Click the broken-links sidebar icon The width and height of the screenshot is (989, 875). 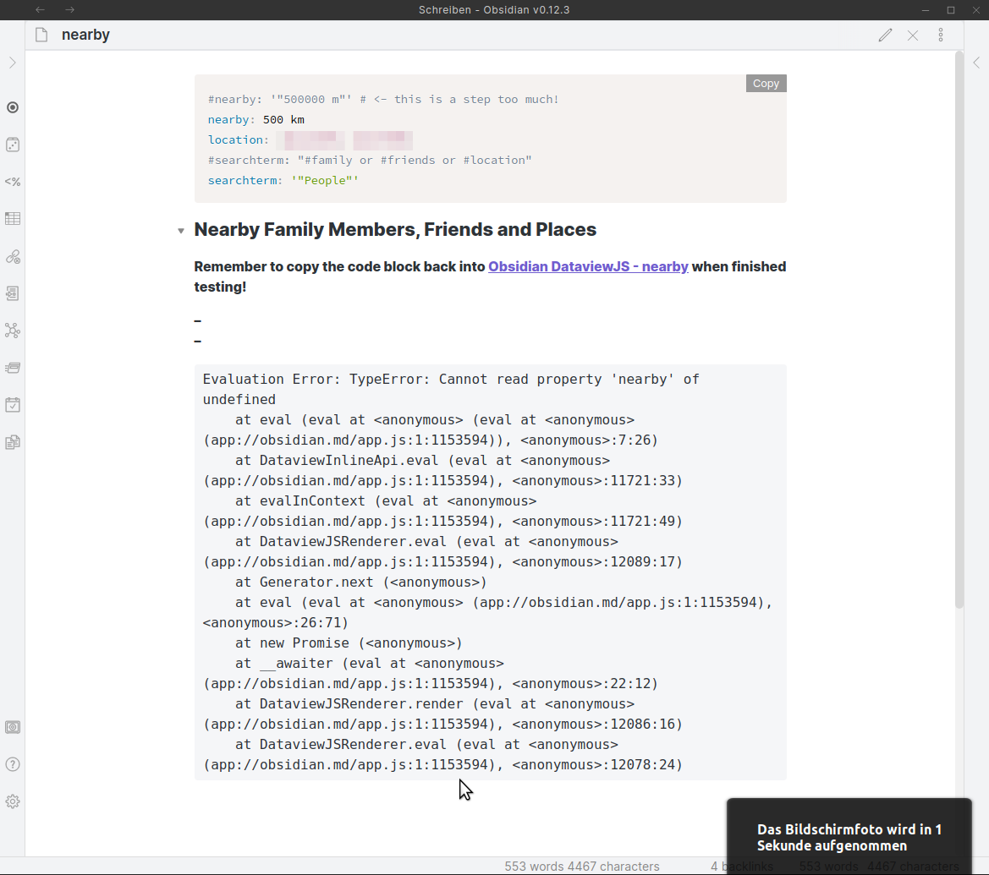(13, 256)
